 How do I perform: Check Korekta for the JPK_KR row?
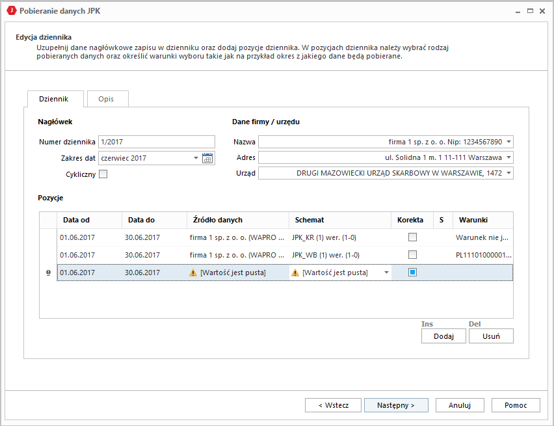pos(412,237)
